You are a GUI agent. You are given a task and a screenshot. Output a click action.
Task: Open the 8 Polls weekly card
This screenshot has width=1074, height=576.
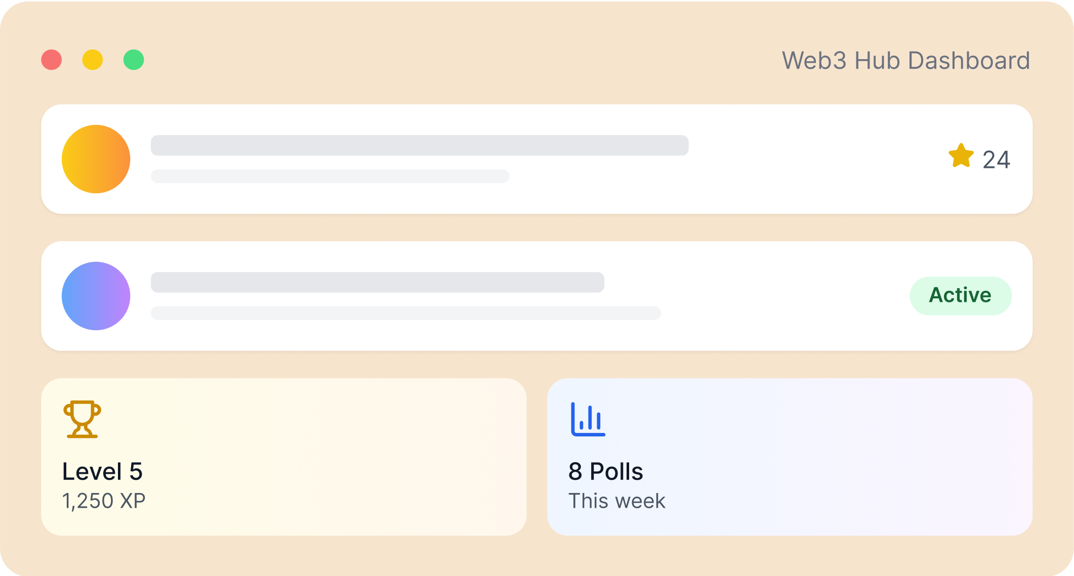pos(790,457)
